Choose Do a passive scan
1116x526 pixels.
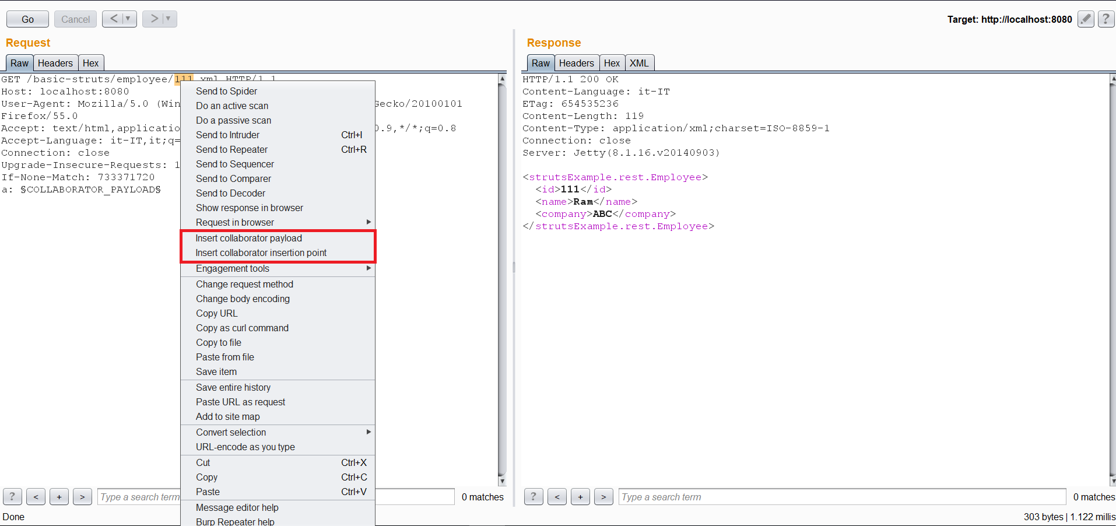point(278,120)
